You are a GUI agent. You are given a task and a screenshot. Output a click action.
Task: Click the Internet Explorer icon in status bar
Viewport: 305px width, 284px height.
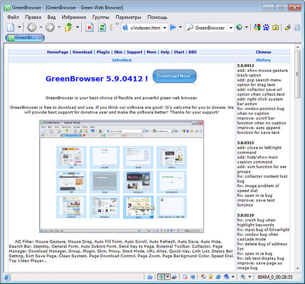click(x=218, y=277)
